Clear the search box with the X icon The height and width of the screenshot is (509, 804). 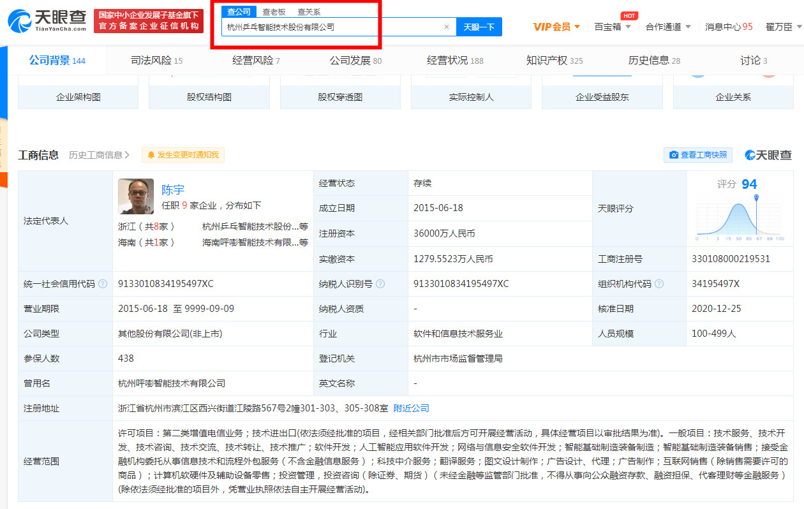(447, 27)
